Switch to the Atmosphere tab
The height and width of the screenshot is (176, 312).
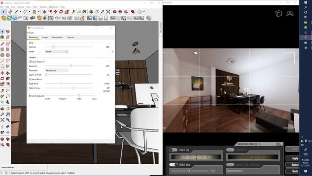point(58,37)
